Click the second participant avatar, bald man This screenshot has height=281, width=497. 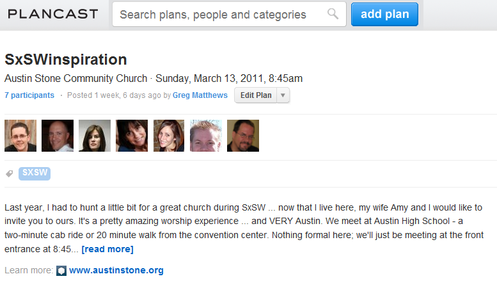point(58,136)
